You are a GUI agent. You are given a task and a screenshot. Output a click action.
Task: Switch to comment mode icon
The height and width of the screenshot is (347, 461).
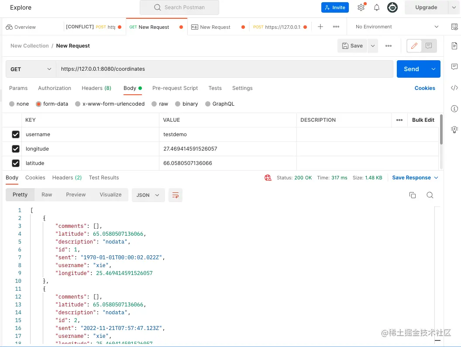tap(429, 45)
